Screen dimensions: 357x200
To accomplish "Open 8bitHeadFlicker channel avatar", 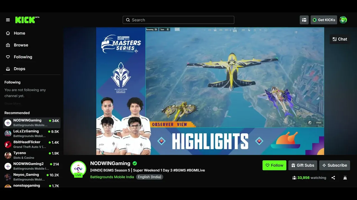I will point(8,144).
